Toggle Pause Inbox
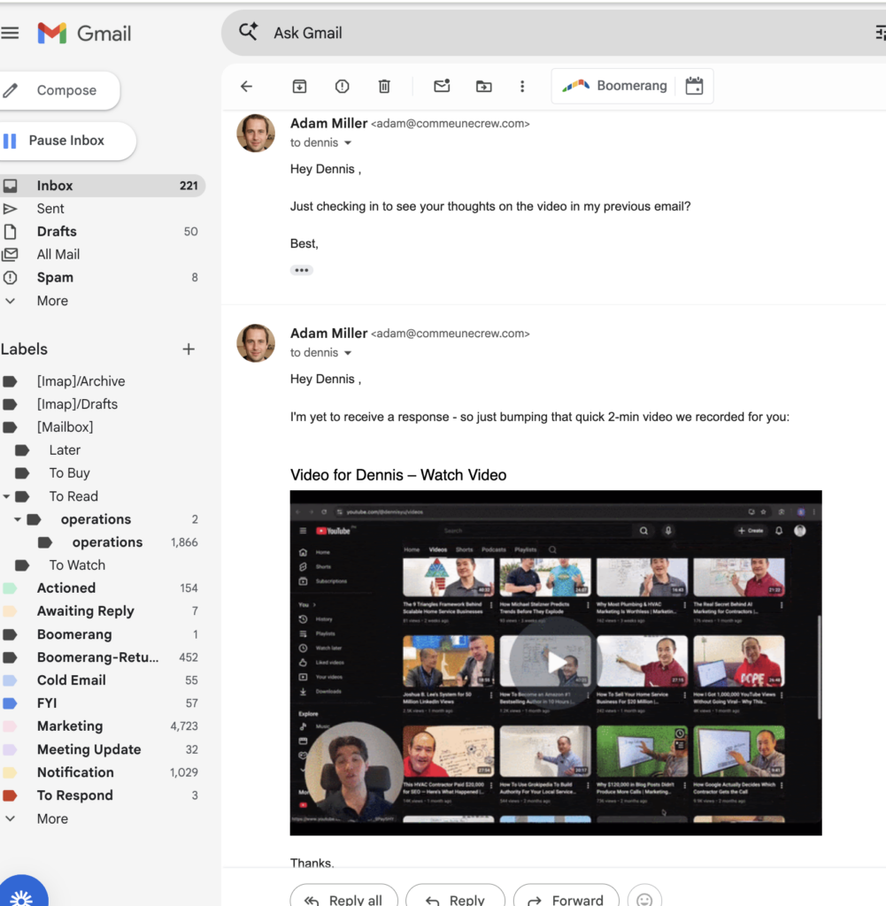The height and width of the screenshot is (906, 886). (x=66, y=141)
